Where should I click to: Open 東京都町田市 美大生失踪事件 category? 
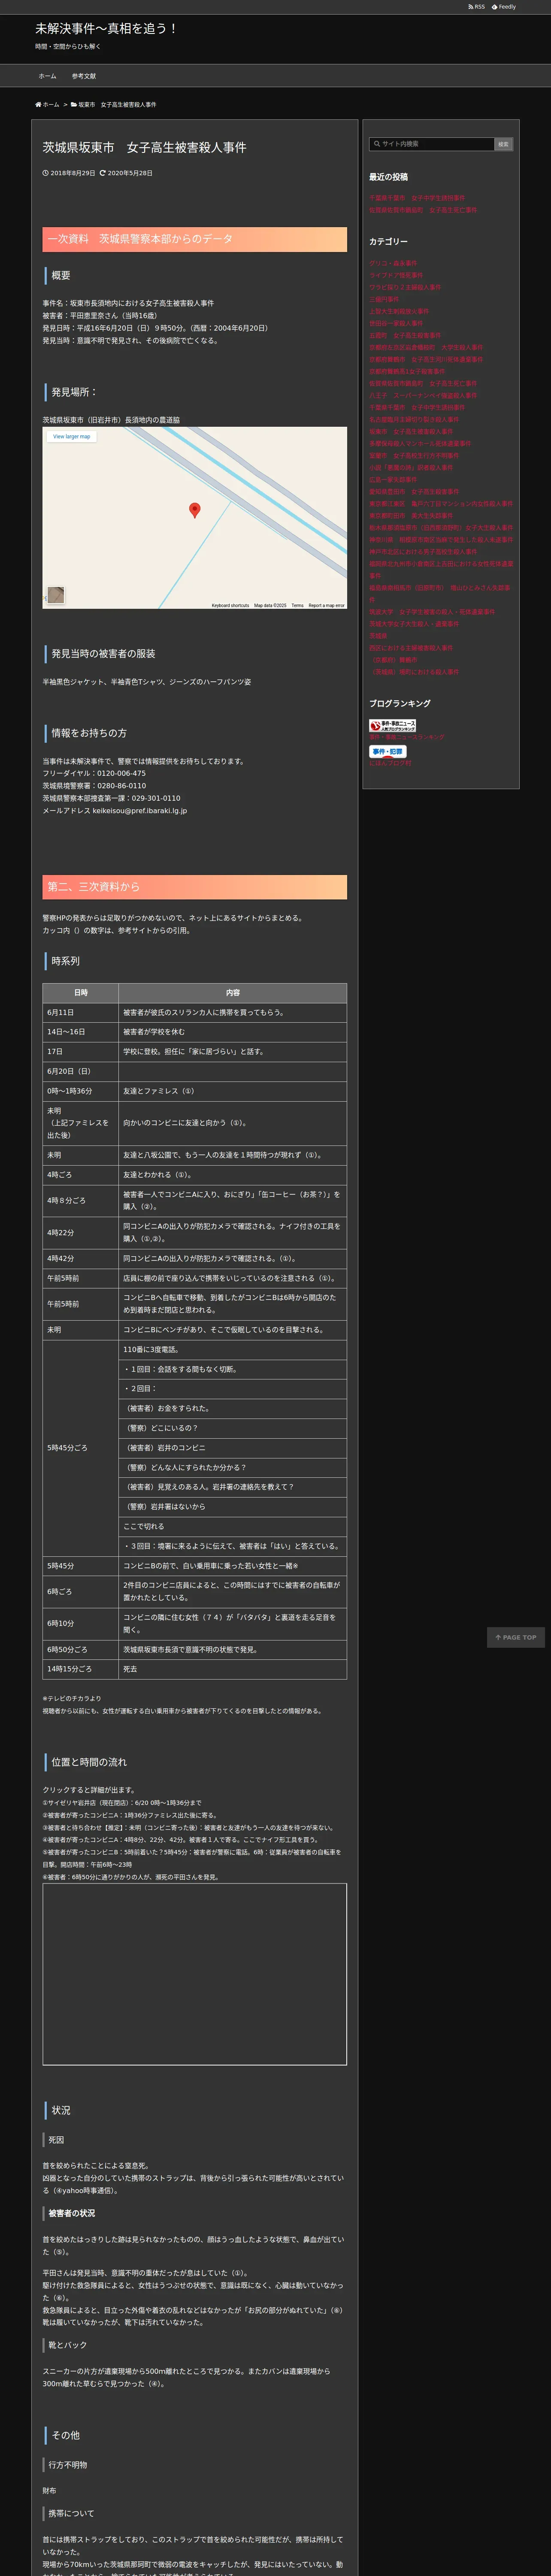(411, 515)
